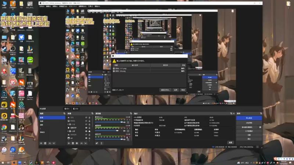The height and width of the screenshot is (165, 294).
Task: Select the blue highlighted scene in Scenes list
Action: click(x=52, y=117)
